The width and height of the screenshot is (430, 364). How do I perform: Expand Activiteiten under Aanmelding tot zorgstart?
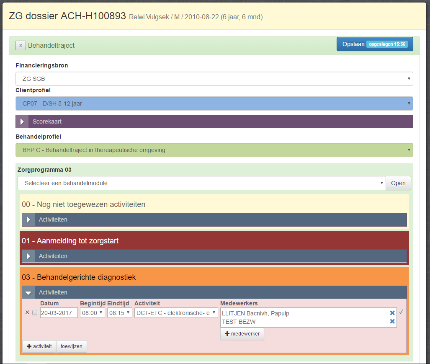click(28, 256)
